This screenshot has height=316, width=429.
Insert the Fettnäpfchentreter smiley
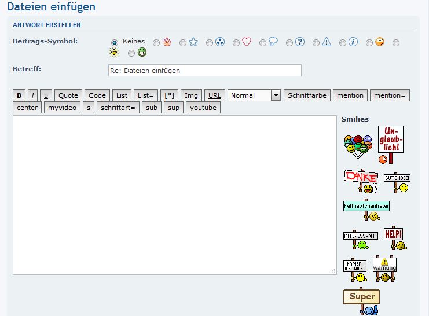(x=366, y=210)
